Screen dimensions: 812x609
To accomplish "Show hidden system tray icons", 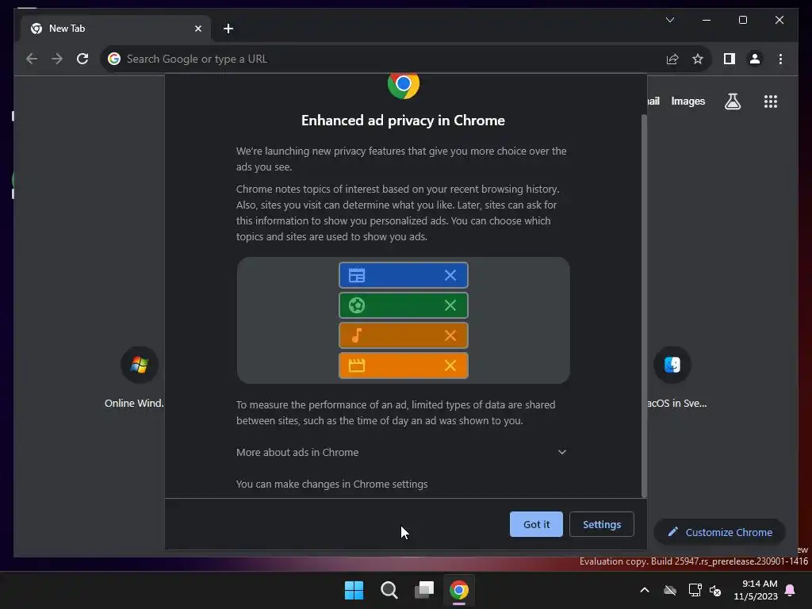I will pos(645,590).
